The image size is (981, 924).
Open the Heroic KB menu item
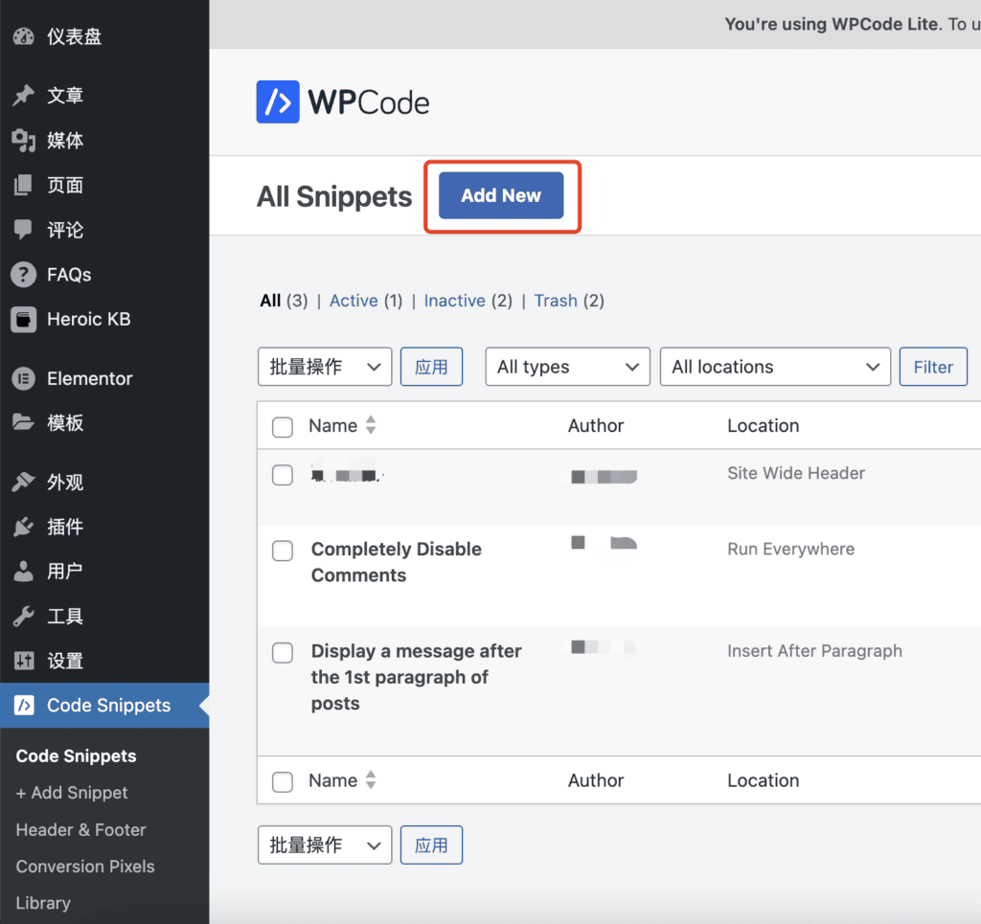[89, 320]
